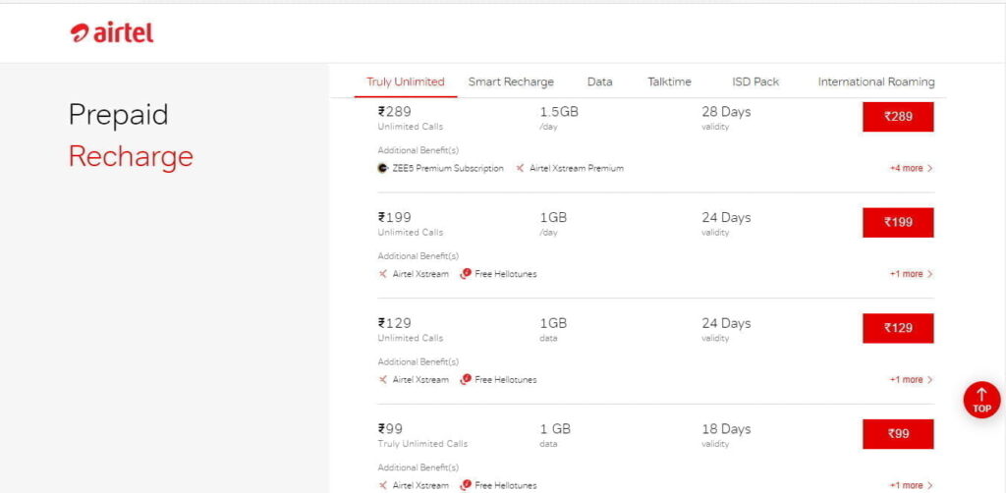Screen dimensions: 1006x493
Task: Open the Talktime tab
Action: [669, 82]
